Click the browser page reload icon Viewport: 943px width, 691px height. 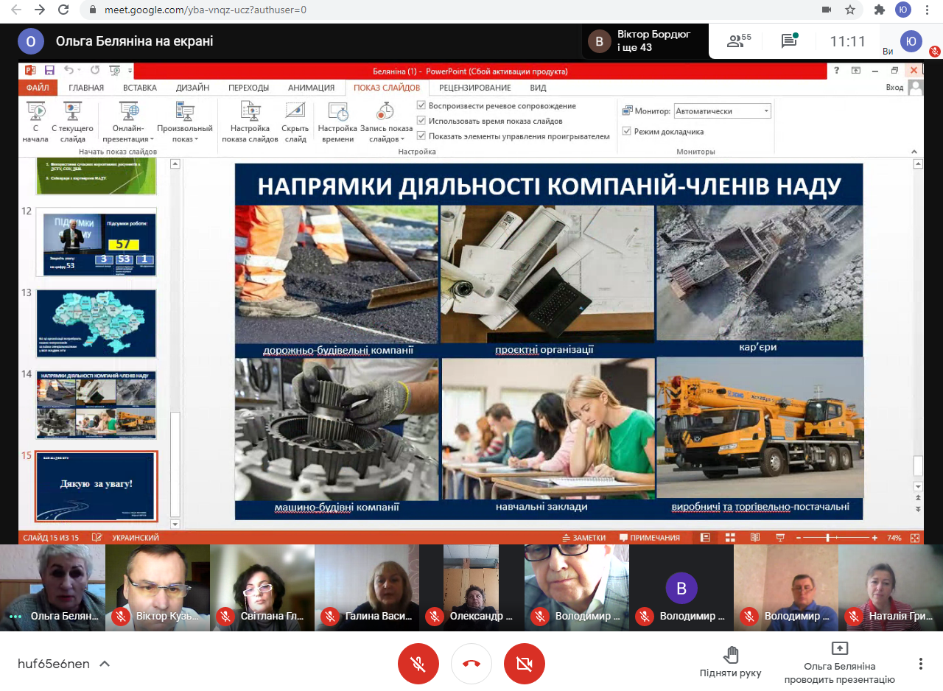click(63, 10)
